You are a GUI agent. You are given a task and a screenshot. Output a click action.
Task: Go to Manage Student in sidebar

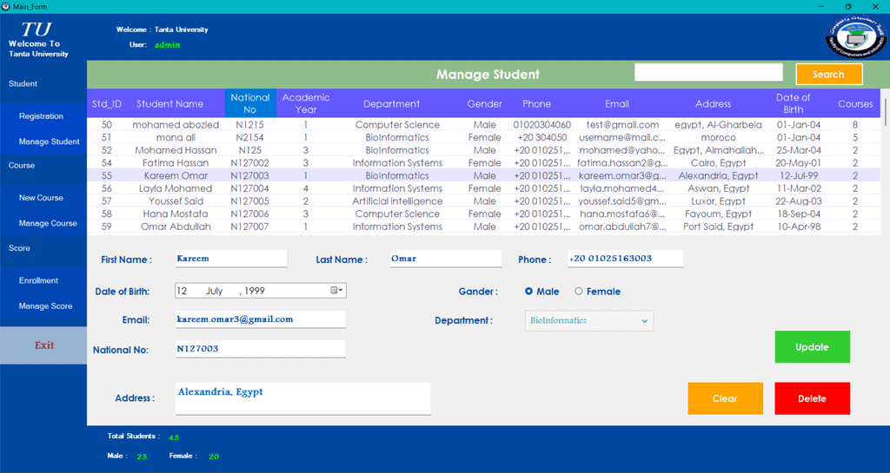[x=49, y=141]
